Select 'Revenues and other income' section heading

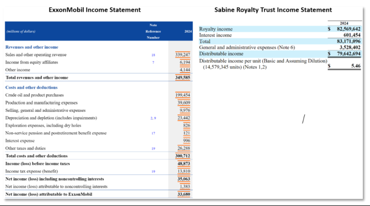click(32, 47)
